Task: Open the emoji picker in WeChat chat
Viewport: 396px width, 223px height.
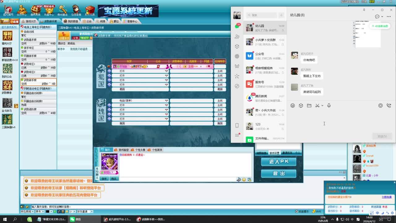Action: point(293,106)
